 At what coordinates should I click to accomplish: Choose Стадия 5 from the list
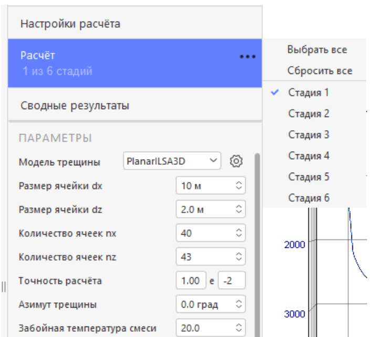[308, 177]
